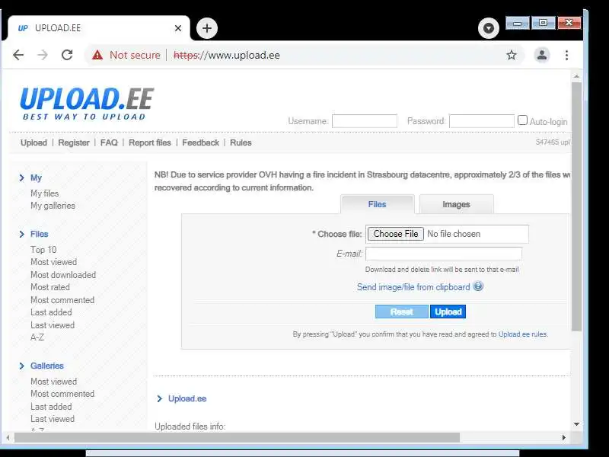Viewport: 609px width, 457px height.
Task: Click the circular dropdown arrow icon in title bar
Action: (489, 28)
